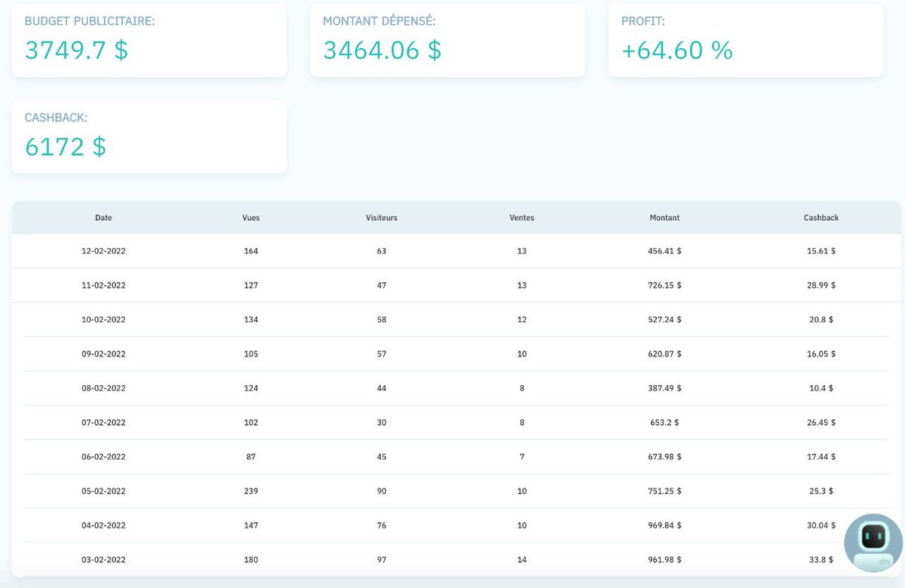
Task: Click the views count 164
Action: 251,251
